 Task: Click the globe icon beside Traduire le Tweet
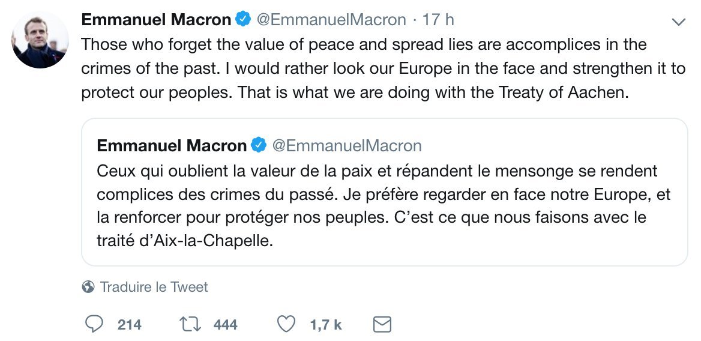[88, 287]
